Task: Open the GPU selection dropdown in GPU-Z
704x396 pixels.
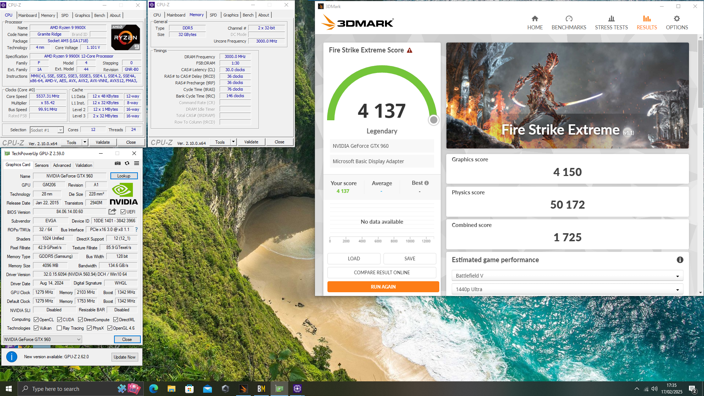Action: [x=42, y=340]
